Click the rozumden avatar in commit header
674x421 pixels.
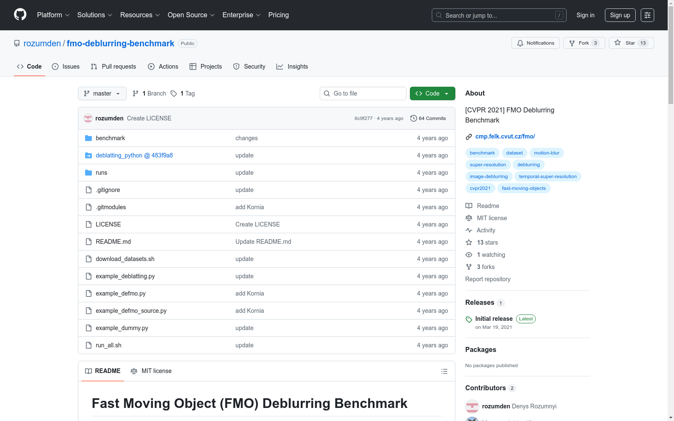pos(88,118)
